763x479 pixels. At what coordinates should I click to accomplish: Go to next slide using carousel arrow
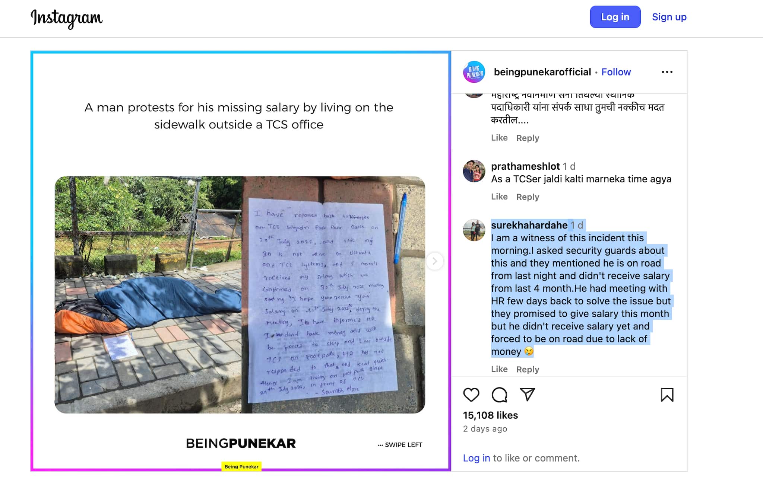(434, 261)
